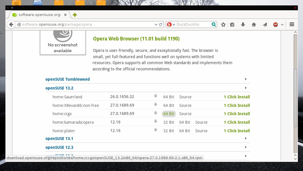Download 32 Bit package from home:kamarada:opera

(169, 122)
